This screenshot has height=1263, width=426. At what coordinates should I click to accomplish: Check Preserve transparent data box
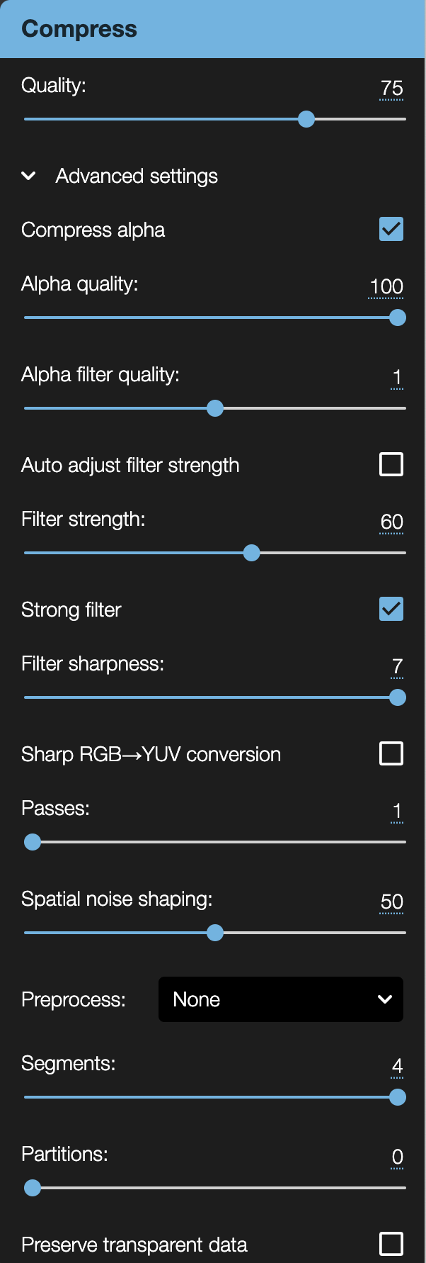[391, 1244]
